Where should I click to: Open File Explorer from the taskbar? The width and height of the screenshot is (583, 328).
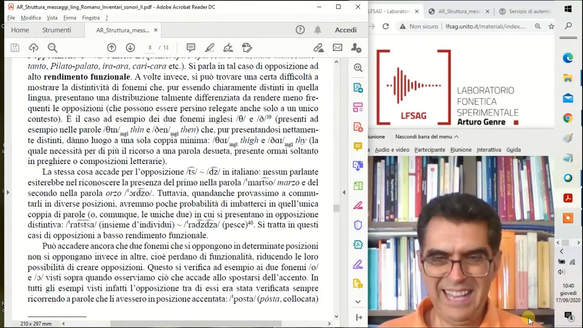pos(568,78)
